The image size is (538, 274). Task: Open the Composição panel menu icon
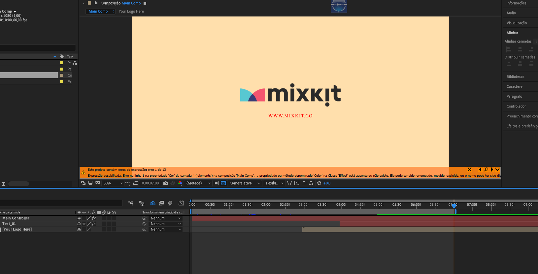pos(145,3)
